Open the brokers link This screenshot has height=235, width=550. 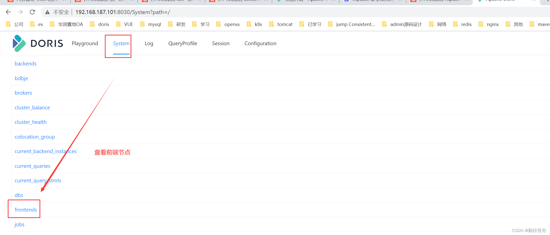(23, 93)
